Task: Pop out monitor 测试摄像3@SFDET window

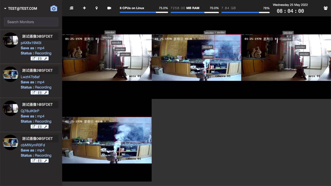Action: tap(34, 59)
